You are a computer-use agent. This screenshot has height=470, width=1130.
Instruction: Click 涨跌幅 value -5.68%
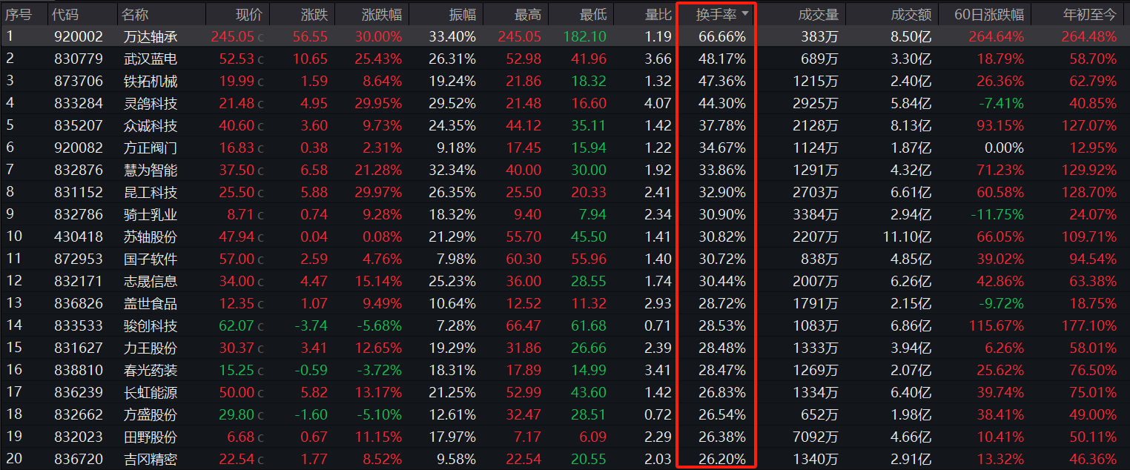click(380, 325)
